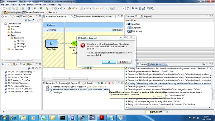
Task: Click OK in Problem Occurred dialog
Action: [109, 62]
